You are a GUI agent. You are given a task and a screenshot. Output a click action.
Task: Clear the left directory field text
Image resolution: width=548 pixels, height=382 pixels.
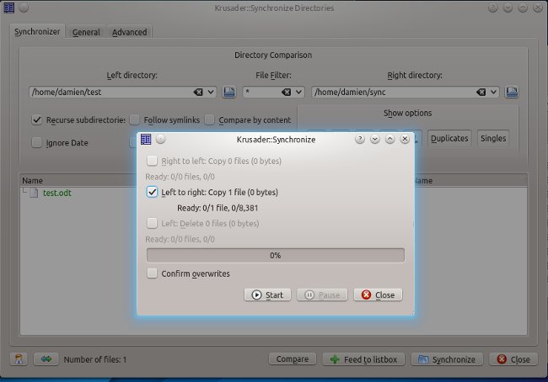(198, 92)
